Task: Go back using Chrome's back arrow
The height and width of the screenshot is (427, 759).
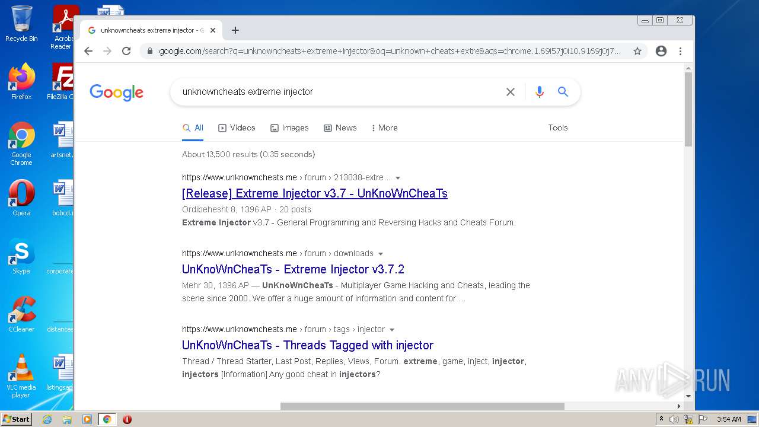Action: 88,51
